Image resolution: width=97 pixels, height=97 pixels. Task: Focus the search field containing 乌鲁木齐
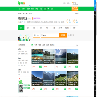coord(50,35)
